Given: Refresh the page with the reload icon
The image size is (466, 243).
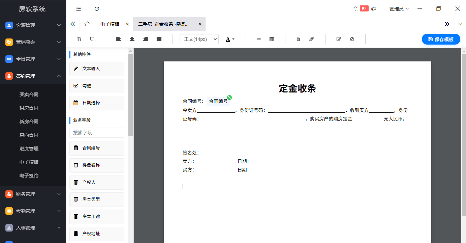Looking at the screenshot, I should click(x=97, y=8).
